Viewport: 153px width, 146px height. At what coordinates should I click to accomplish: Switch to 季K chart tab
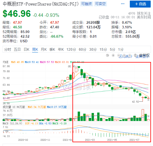tap(52, 50)
